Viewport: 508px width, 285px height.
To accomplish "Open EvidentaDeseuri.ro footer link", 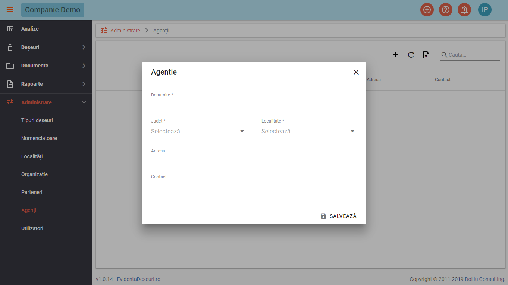I will pos(139,279).
